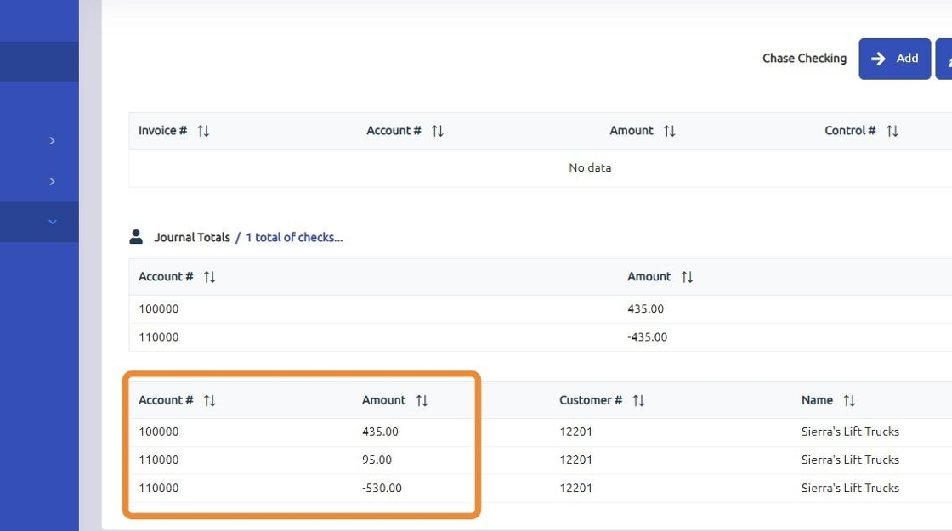Click the partially visible button beside Add

[x=944, y=59]
